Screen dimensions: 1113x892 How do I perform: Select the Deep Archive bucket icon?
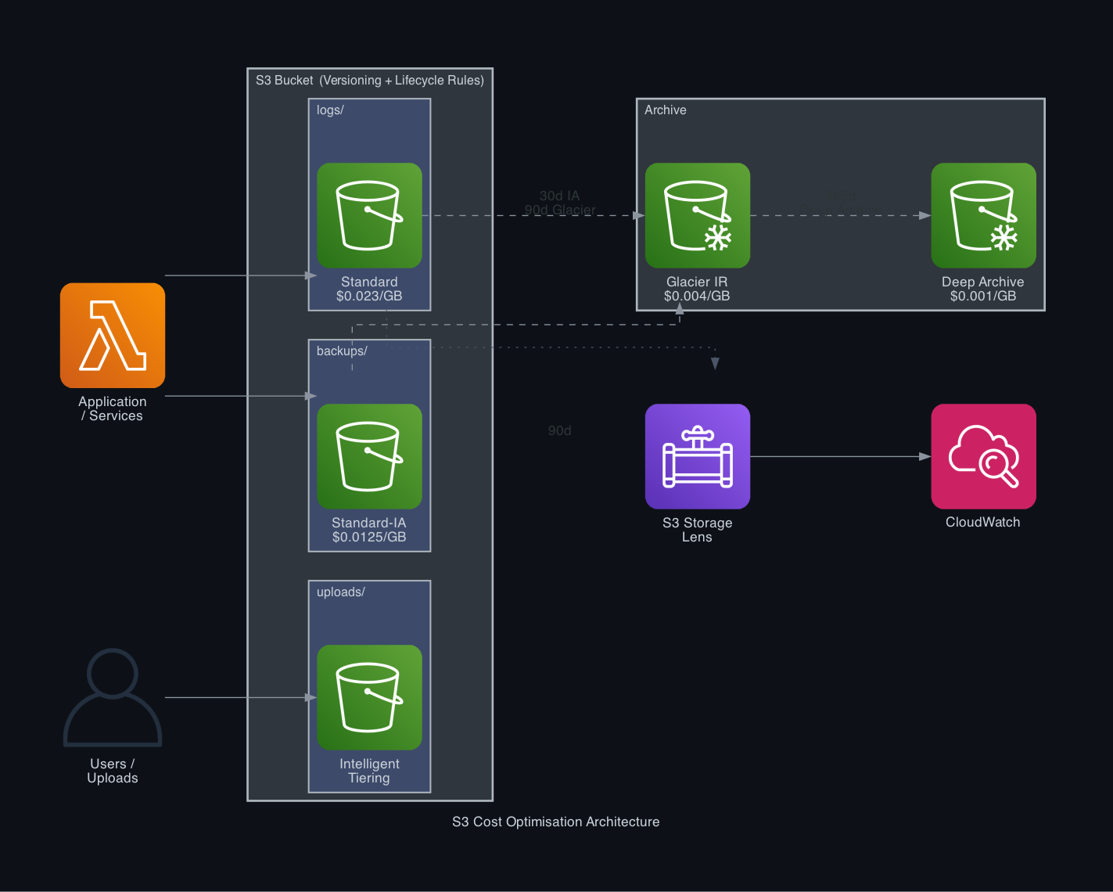tap(982, 216)
